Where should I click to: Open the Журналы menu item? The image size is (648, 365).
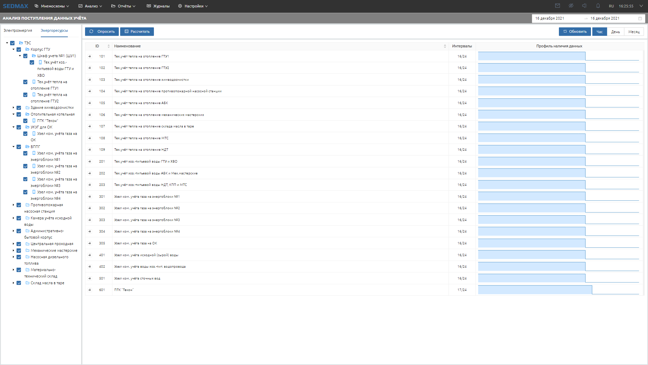coord(158,6)
